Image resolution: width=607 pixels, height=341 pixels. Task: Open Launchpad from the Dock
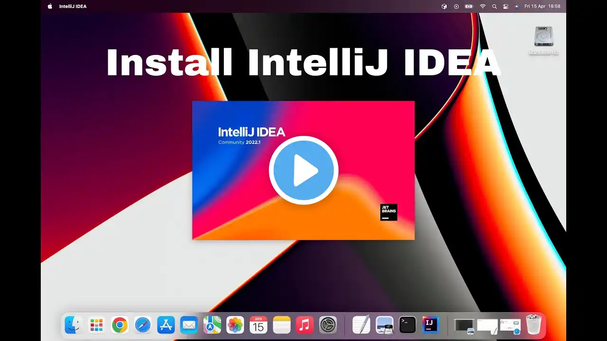[x=97, y=325]
